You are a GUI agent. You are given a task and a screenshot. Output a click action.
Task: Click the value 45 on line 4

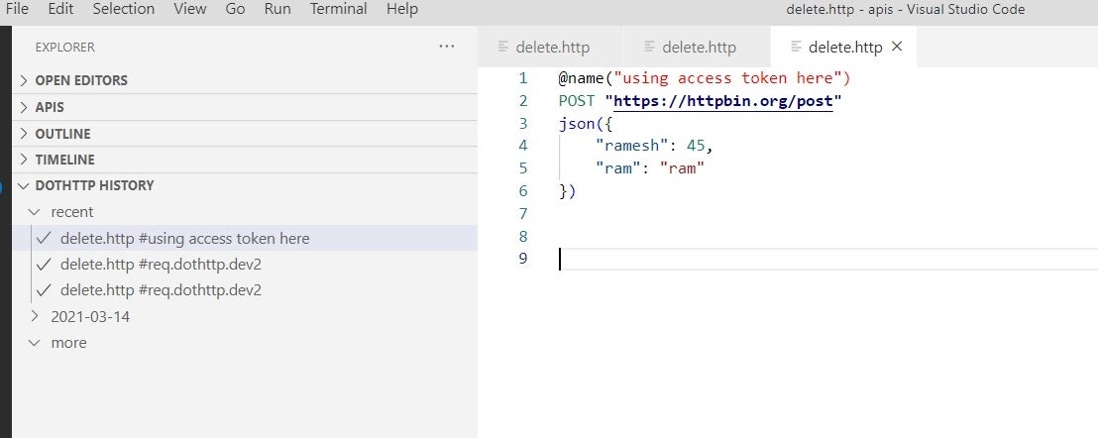[695, 146]
